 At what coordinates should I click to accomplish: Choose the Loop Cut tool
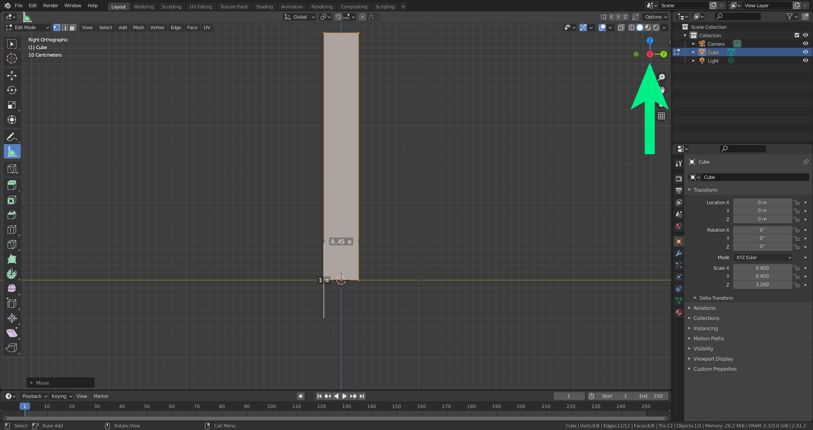tap(12, 230)
